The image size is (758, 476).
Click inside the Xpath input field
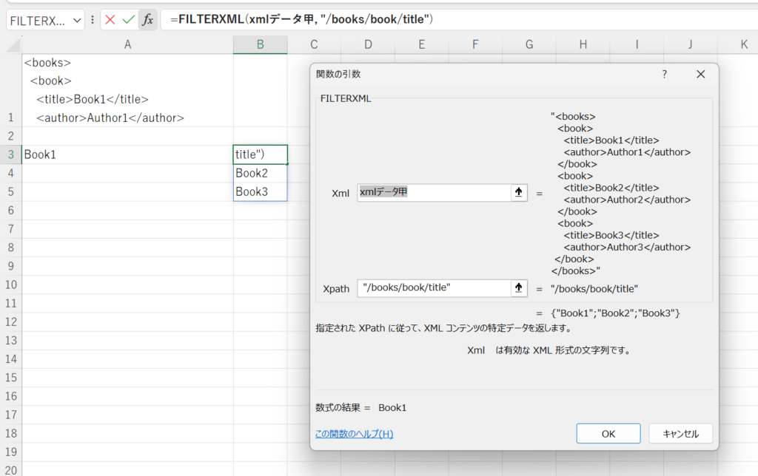429,288
